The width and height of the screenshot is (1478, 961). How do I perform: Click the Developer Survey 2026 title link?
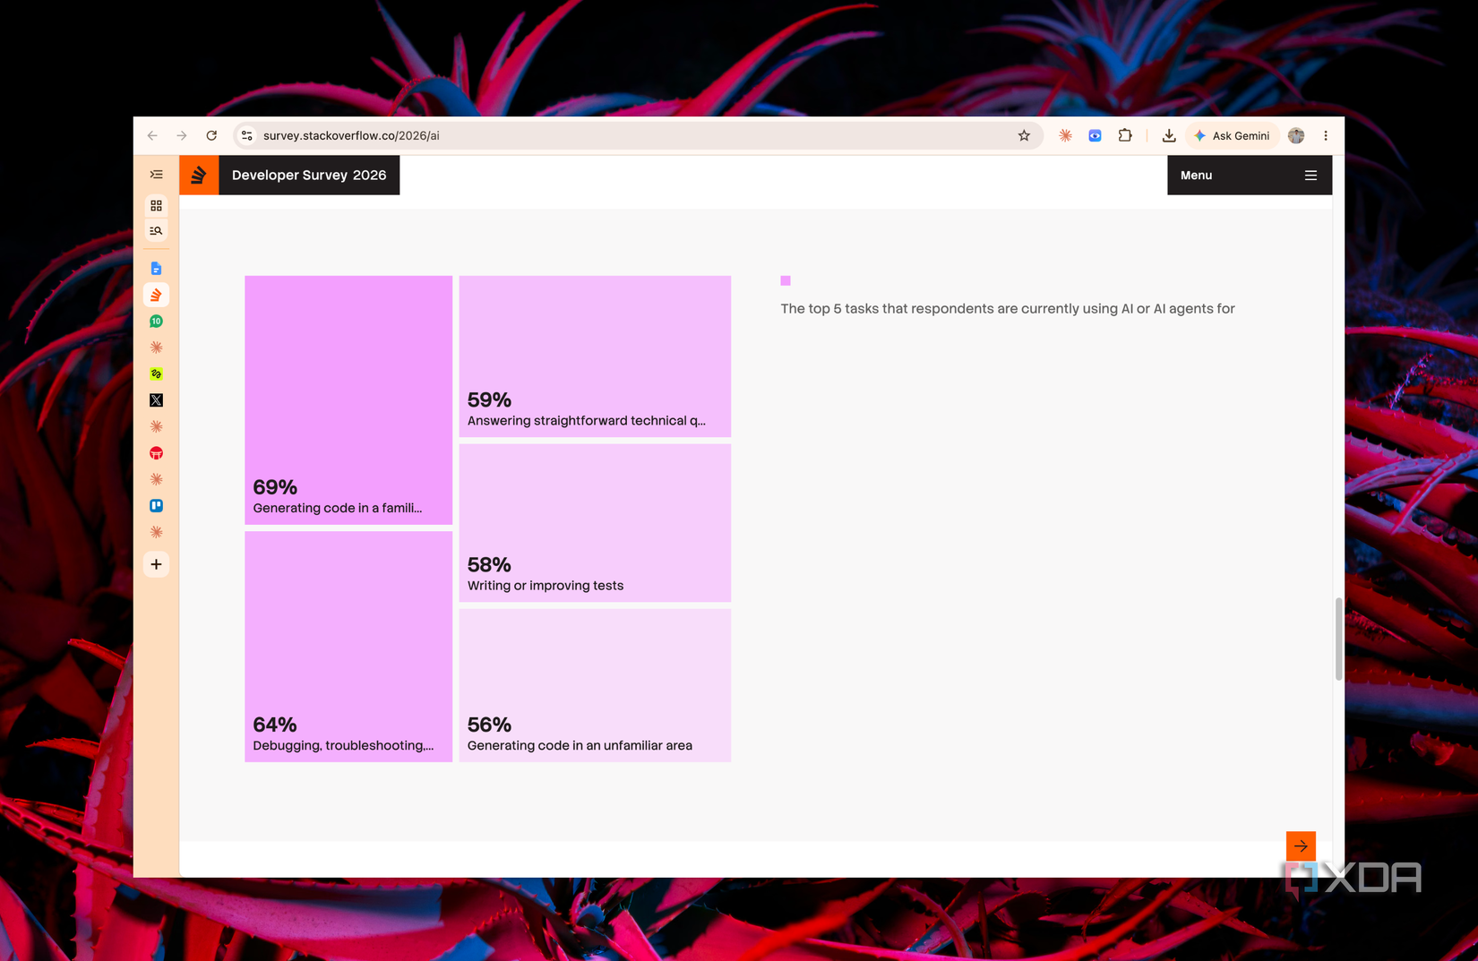pyautogui.click(x=309, y=176)
